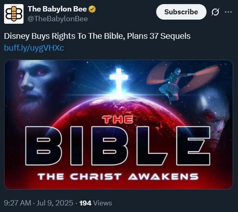Click the large BIBLE title lettering

(x=118, y=145)
